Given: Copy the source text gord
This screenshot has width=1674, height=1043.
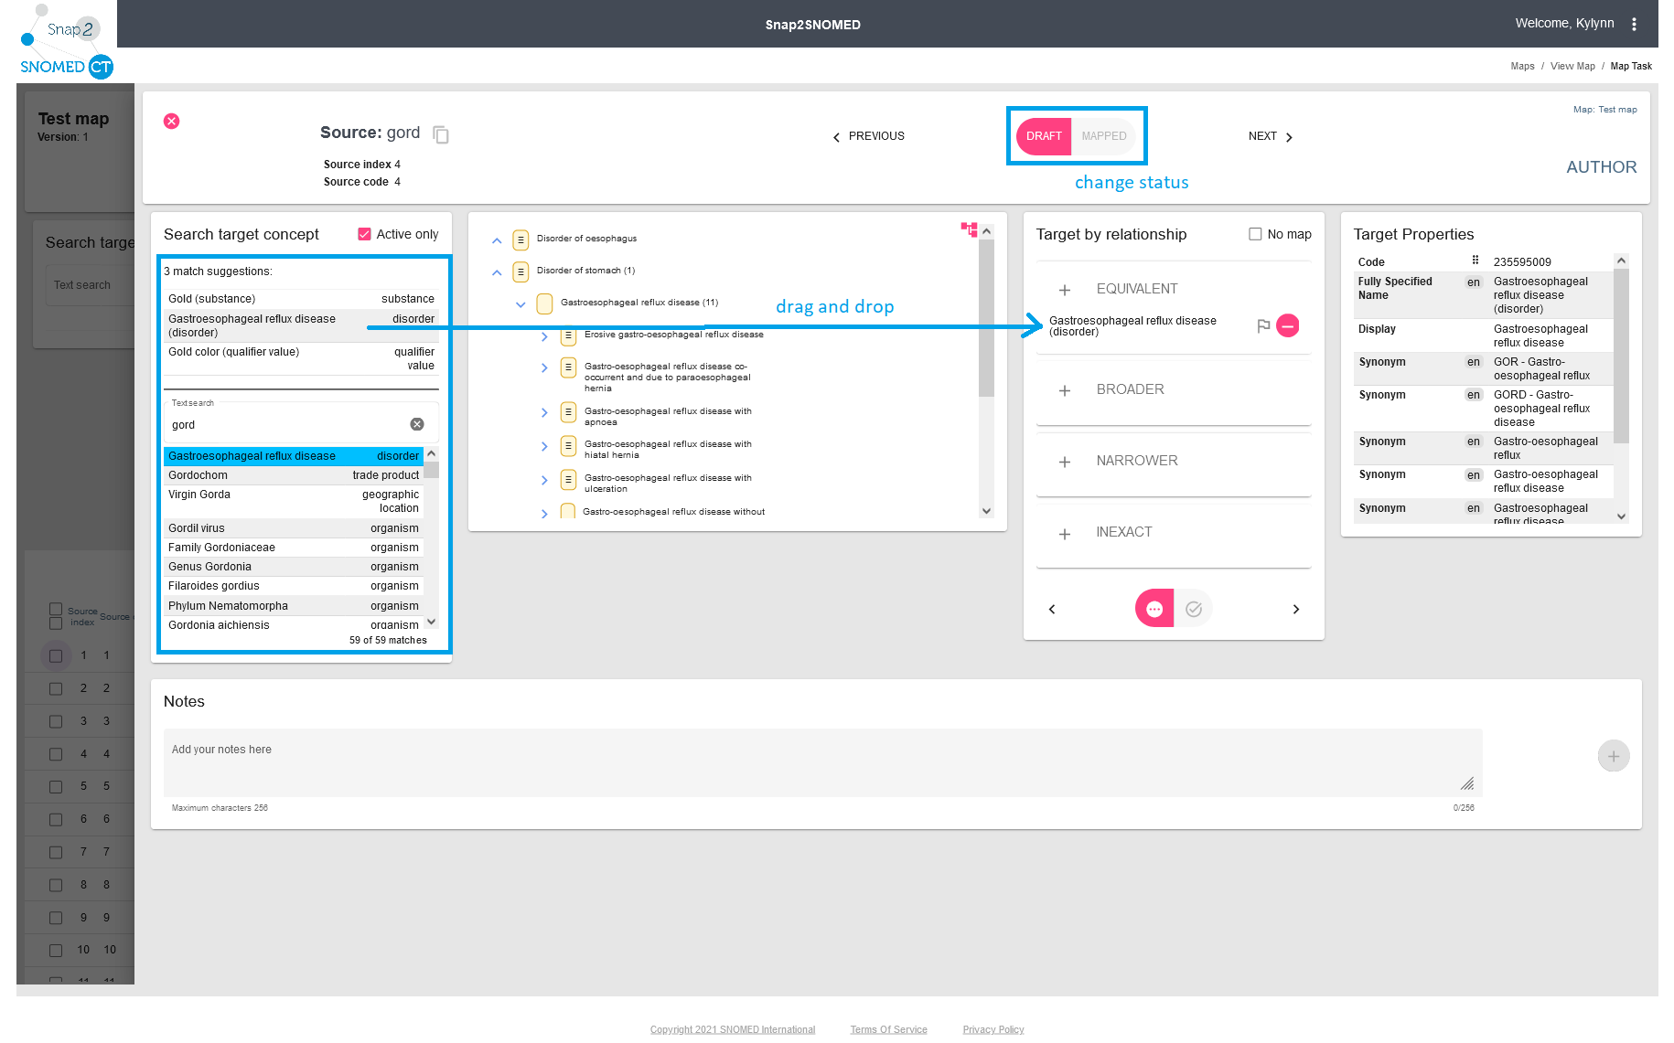Looking at the screenshot, I should (x=441, y=134).
